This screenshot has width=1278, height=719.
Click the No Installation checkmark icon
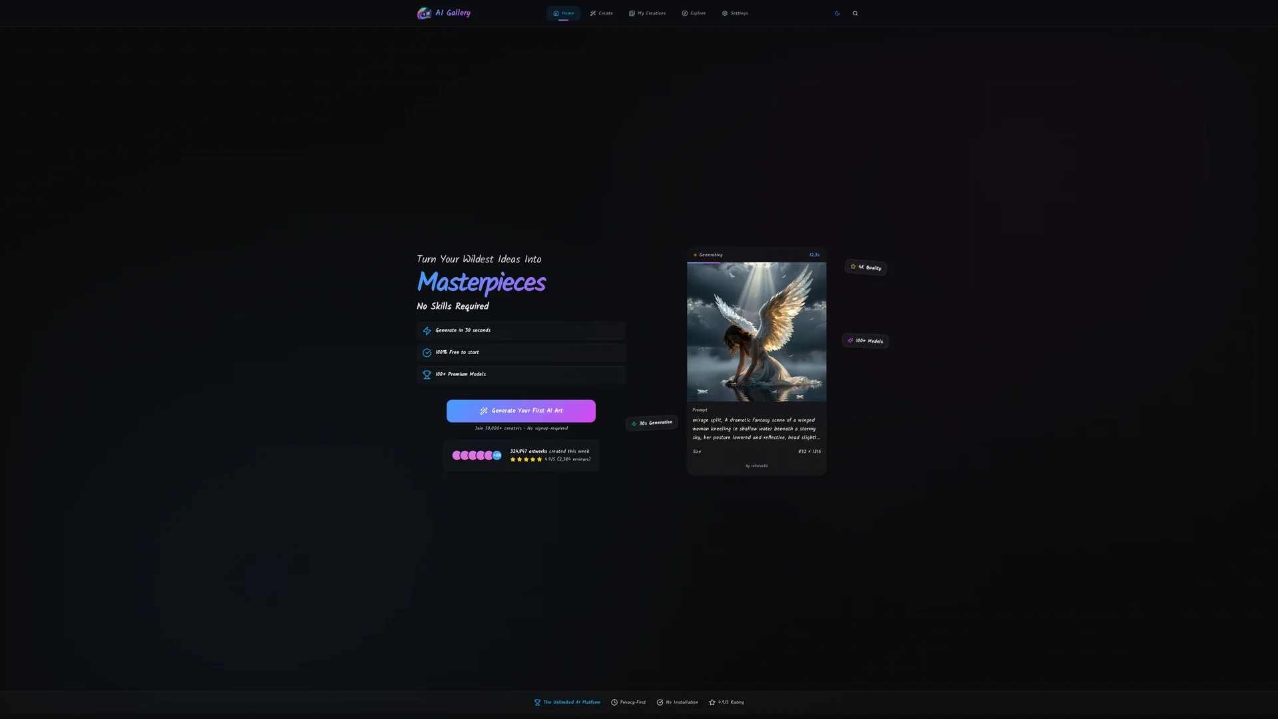coord(660,702)
